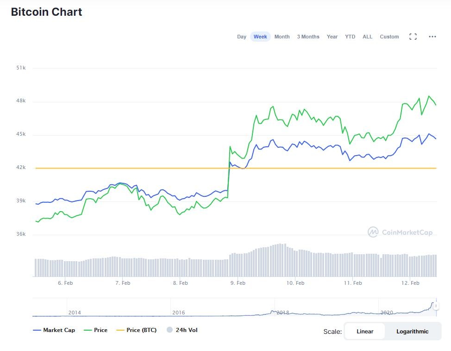Open the Custom date range picker
The height and width of the screenshot is (351, 451).
click(389, 37)
